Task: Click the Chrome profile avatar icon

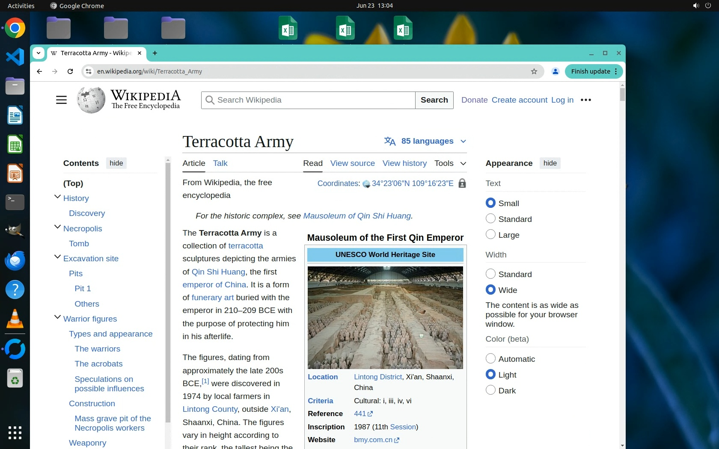Action: point(555,71)
